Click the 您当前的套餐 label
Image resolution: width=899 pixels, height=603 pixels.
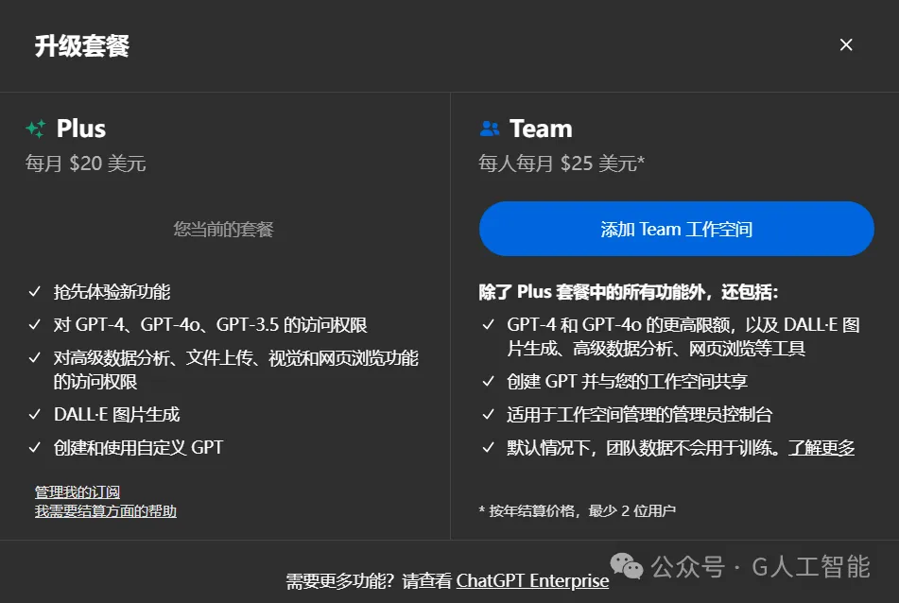click(x=224, y=230)
